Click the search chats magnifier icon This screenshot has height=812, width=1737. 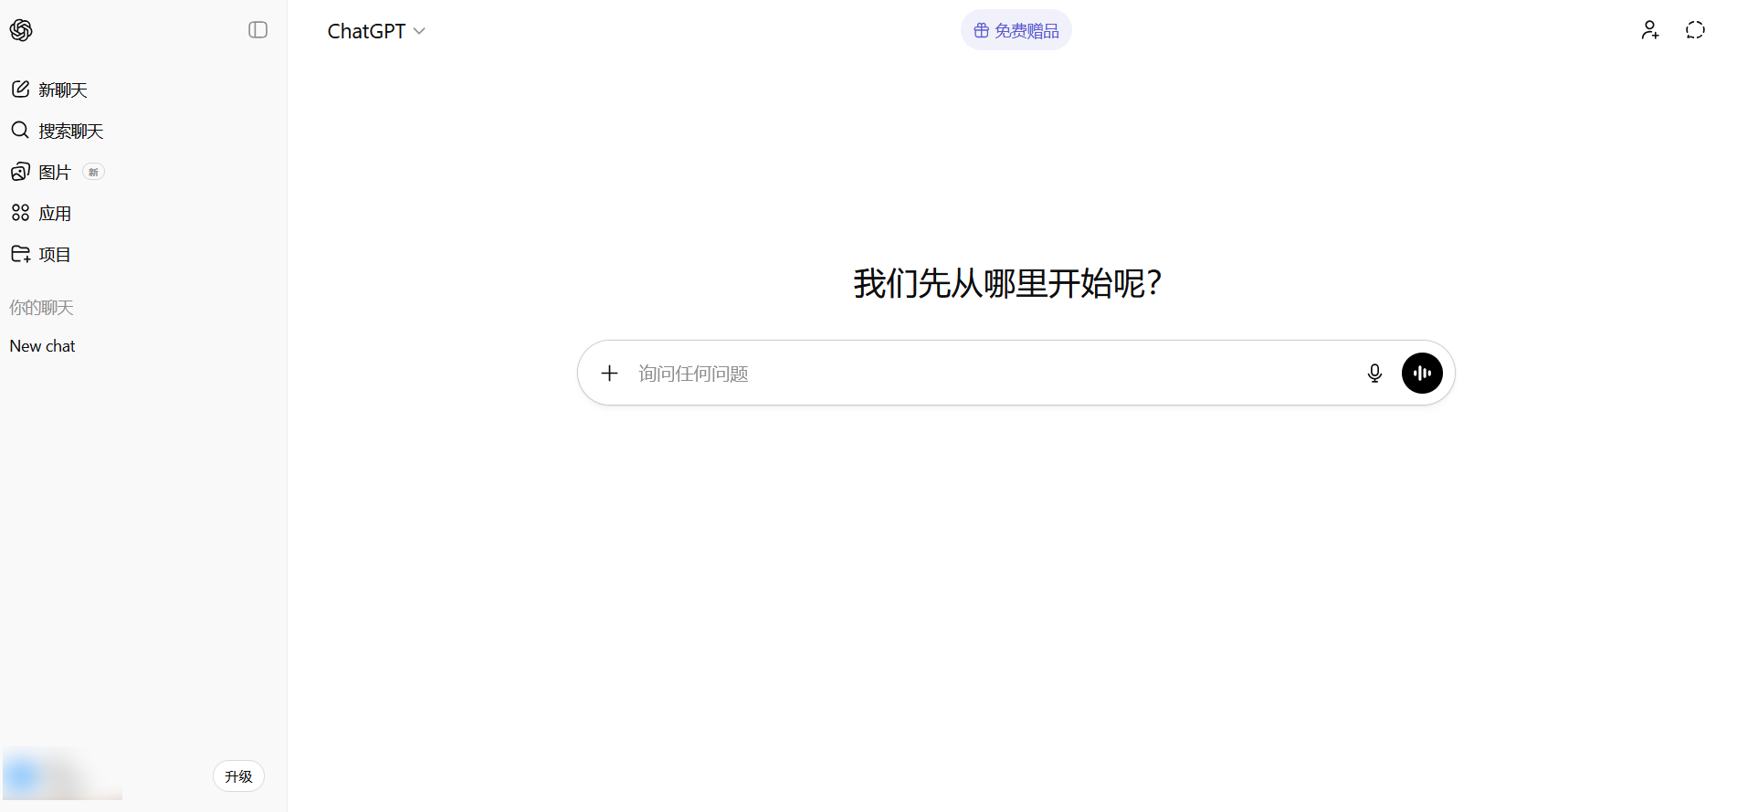(20, 131)
